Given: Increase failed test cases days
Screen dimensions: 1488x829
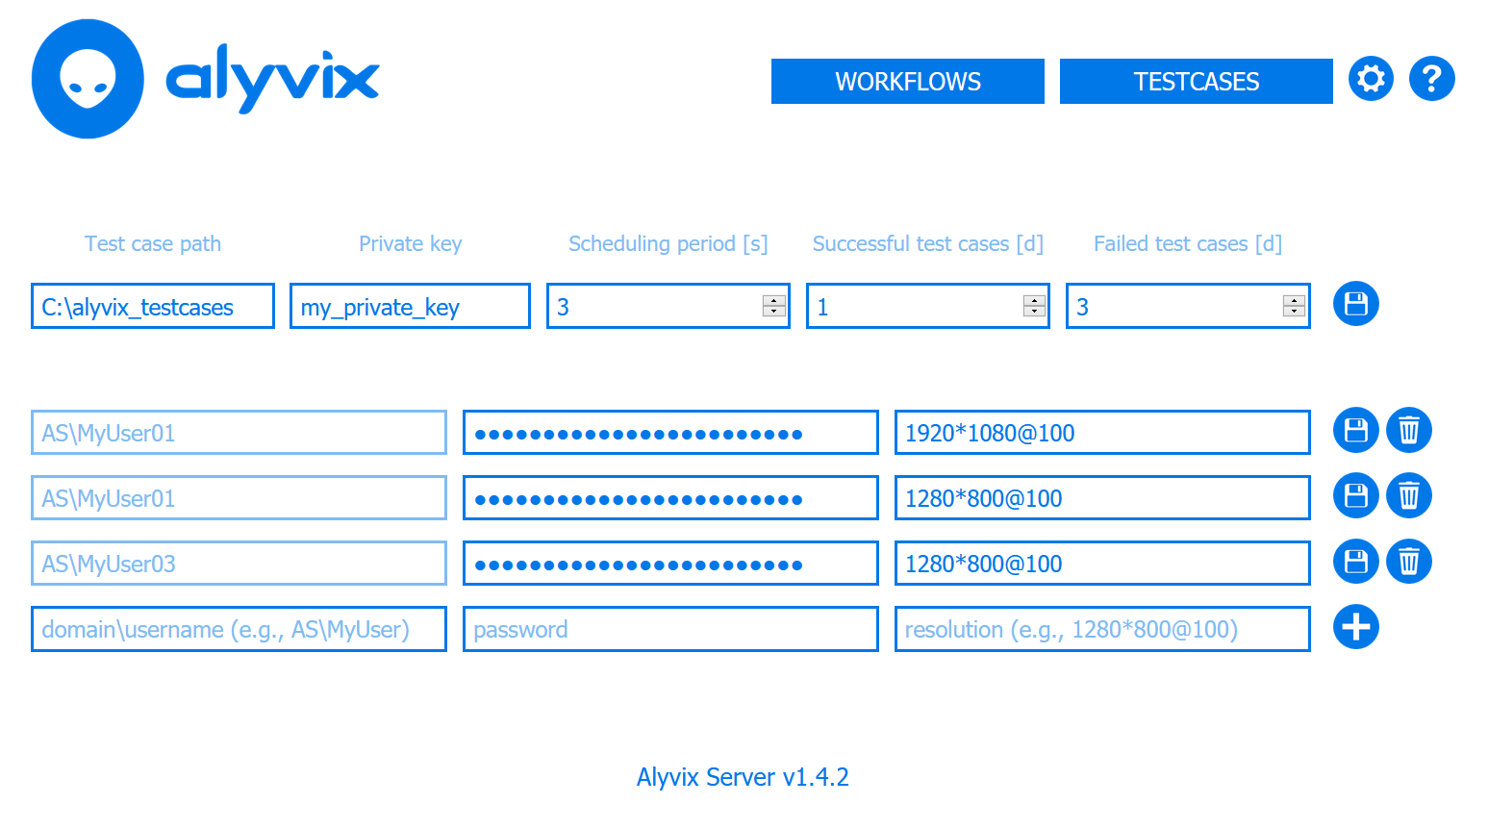Looking at the screenshot, I should (1295, 300).
